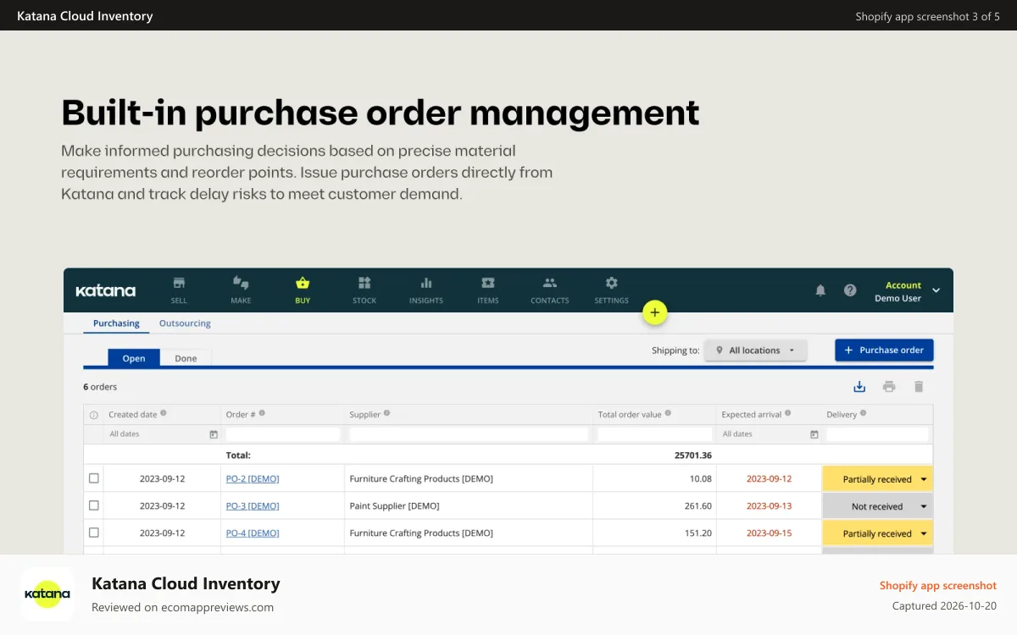Show info for Order # column

tap(262, 413)
